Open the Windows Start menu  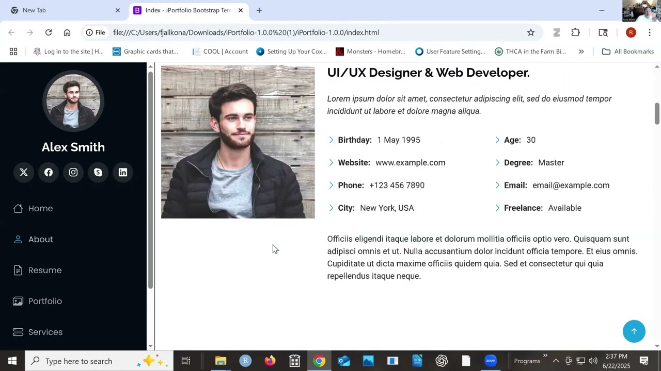pyautogui.click(x=12, y=361)
